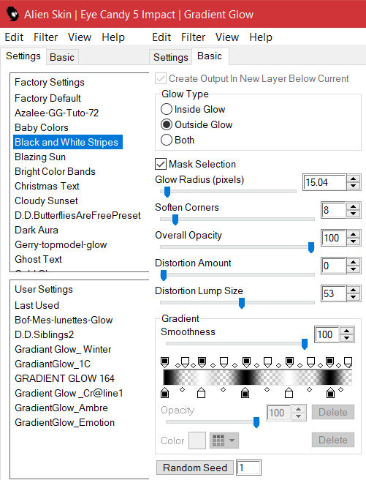This screenshot has width=366, height=480.
Task: Decrease Soften Corners with down arrow
Action: click(353, 214)
